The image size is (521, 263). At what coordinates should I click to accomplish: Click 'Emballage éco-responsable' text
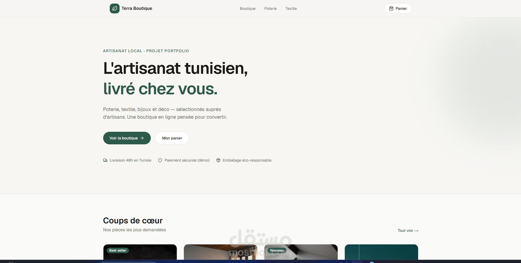(x=247, y=160)
